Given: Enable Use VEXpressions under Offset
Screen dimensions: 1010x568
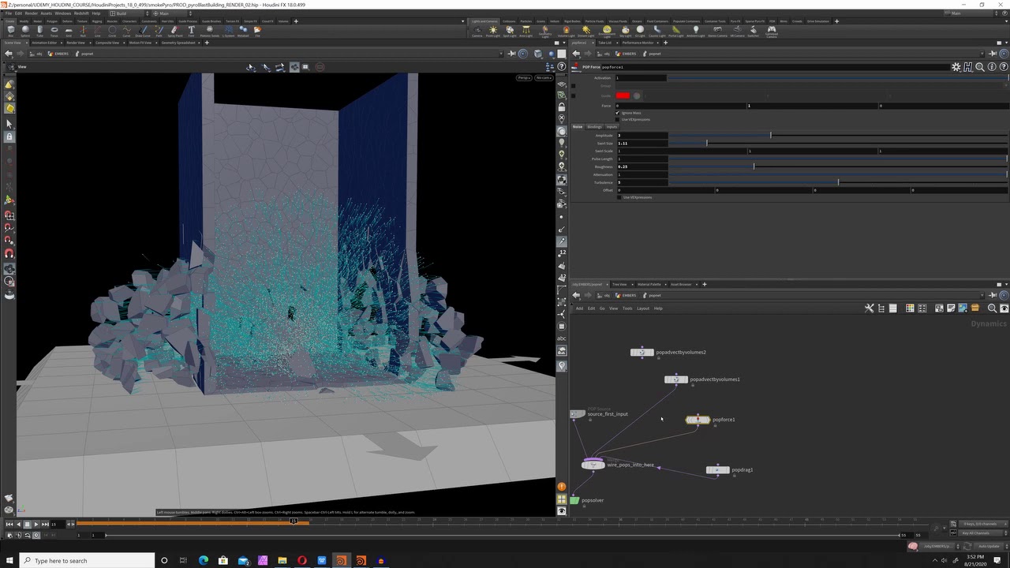Looking at the screenshot, I should [619, 197].
